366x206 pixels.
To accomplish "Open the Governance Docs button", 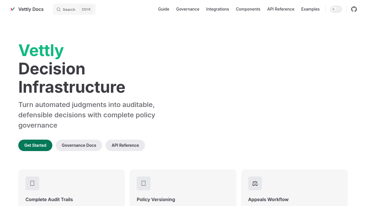I will pyautogui.click(x=79, y=145).
